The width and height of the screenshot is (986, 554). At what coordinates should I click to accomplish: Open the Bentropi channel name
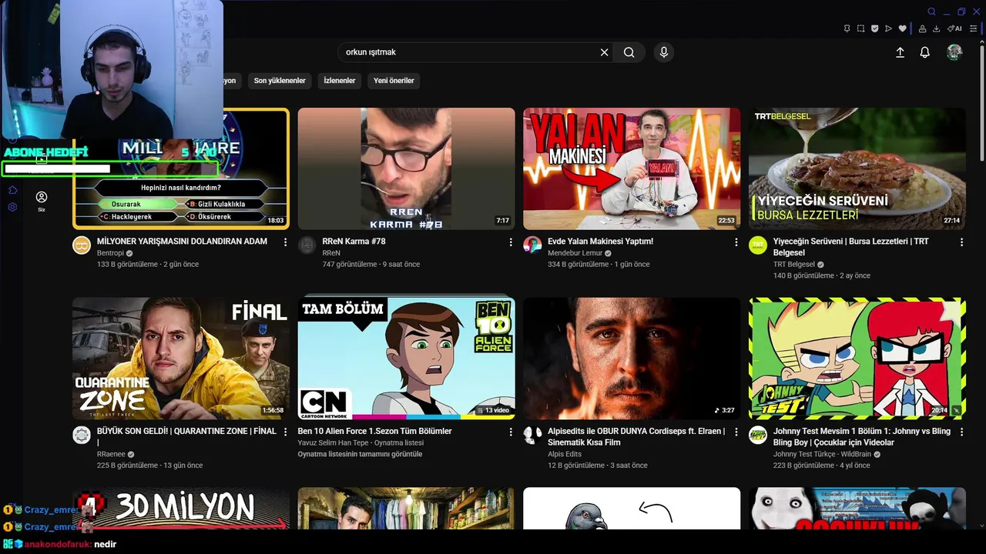[x=111, y=253]
